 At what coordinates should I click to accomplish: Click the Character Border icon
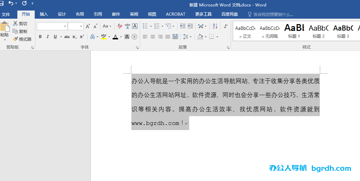point(135,26)
